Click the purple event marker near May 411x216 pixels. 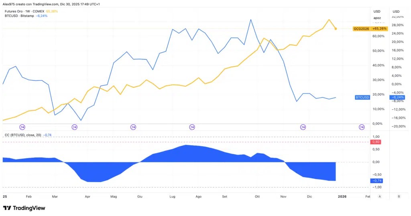point(133,127)
